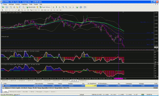Select the EURUSD,M5 chart tab
Screen dimensions: 159x96
point(74,81)
